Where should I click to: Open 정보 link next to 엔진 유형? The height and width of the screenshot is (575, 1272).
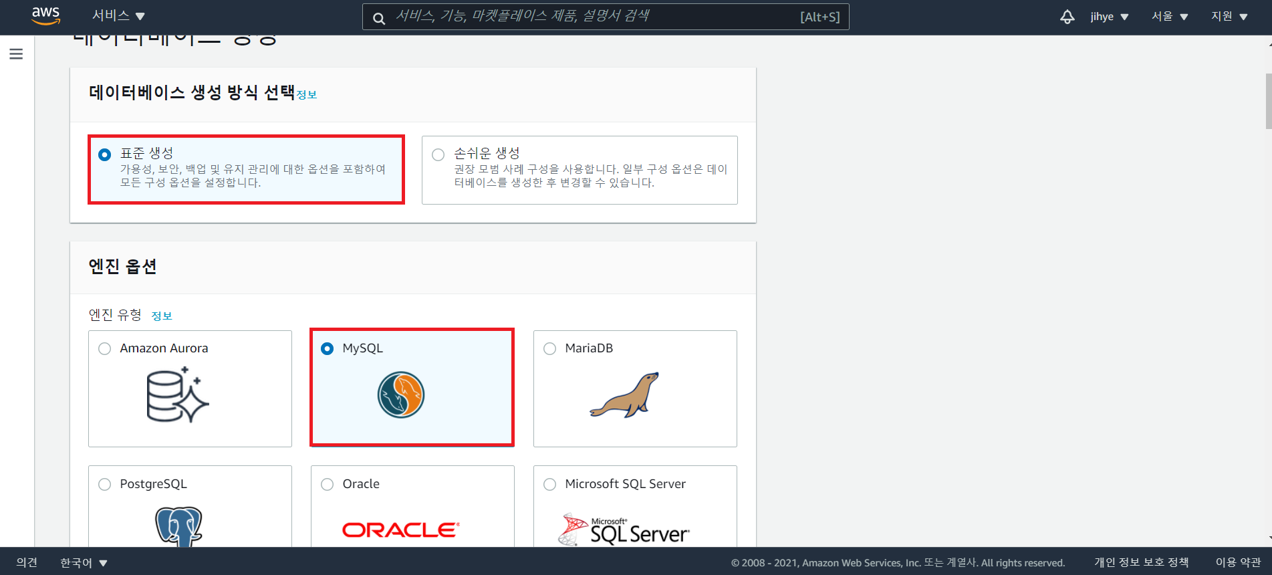coord(162,316)
